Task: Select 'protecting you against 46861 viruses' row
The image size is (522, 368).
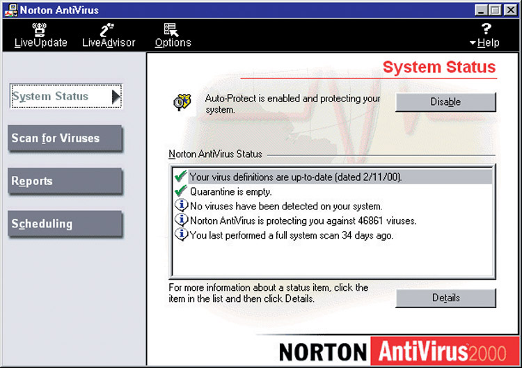Action: 333,221
